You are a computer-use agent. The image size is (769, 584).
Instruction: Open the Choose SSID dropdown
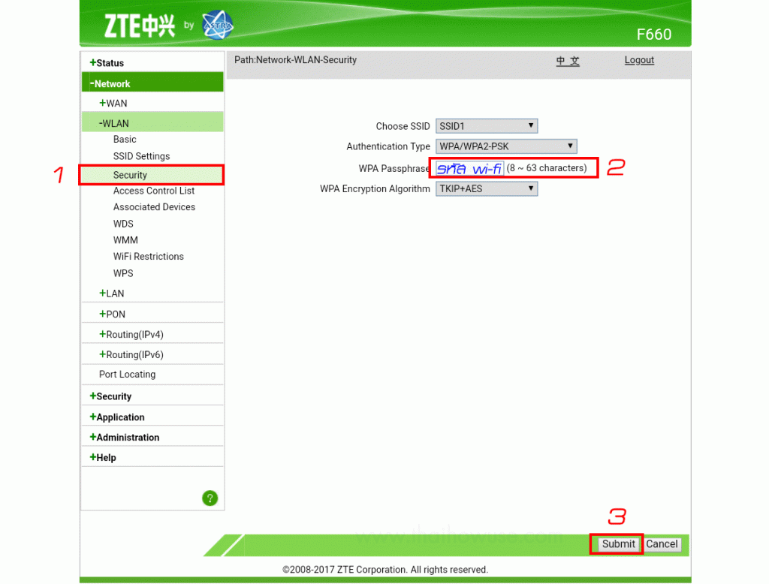tap(487, 126)
